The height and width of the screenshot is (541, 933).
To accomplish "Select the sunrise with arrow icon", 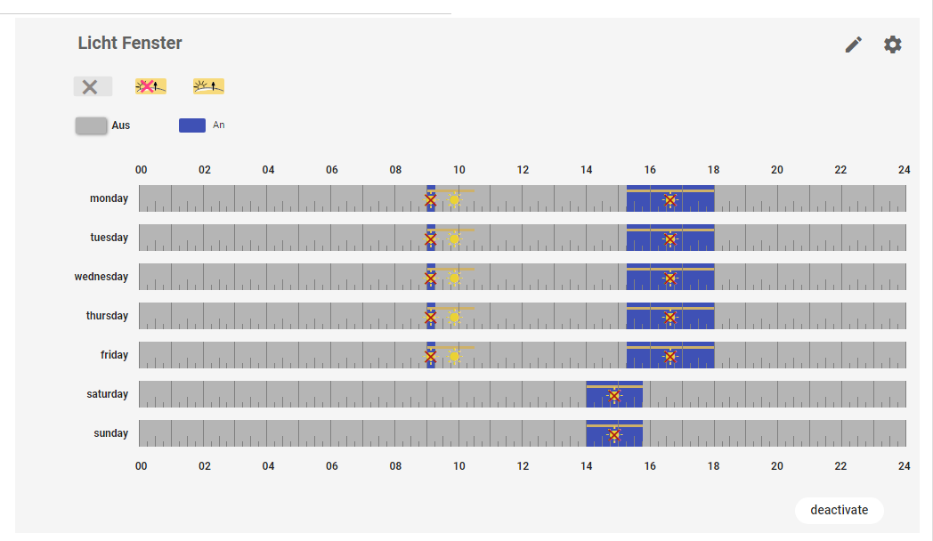I will (208, 86).
